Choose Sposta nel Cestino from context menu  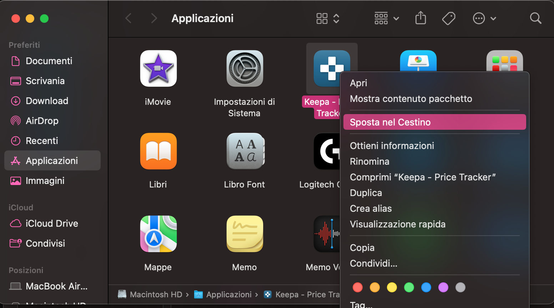click(391, 122)
